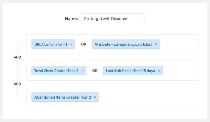Toggle the OR operator between Total Visits and Last Visit

tap(95, 71)
